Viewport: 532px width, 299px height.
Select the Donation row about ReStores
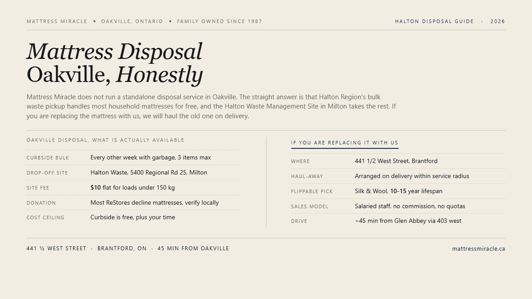134,203
